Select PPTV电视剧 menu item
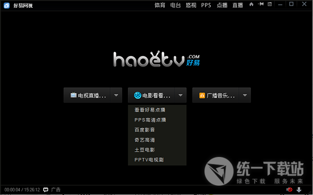 157,160
